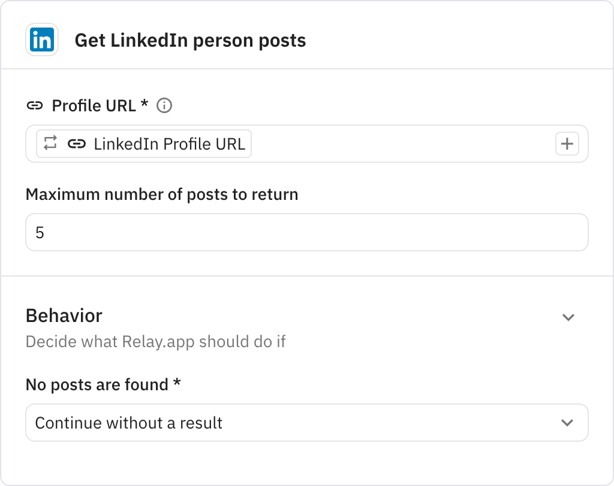Click the value 5 in posts field

tap(40, 233)
